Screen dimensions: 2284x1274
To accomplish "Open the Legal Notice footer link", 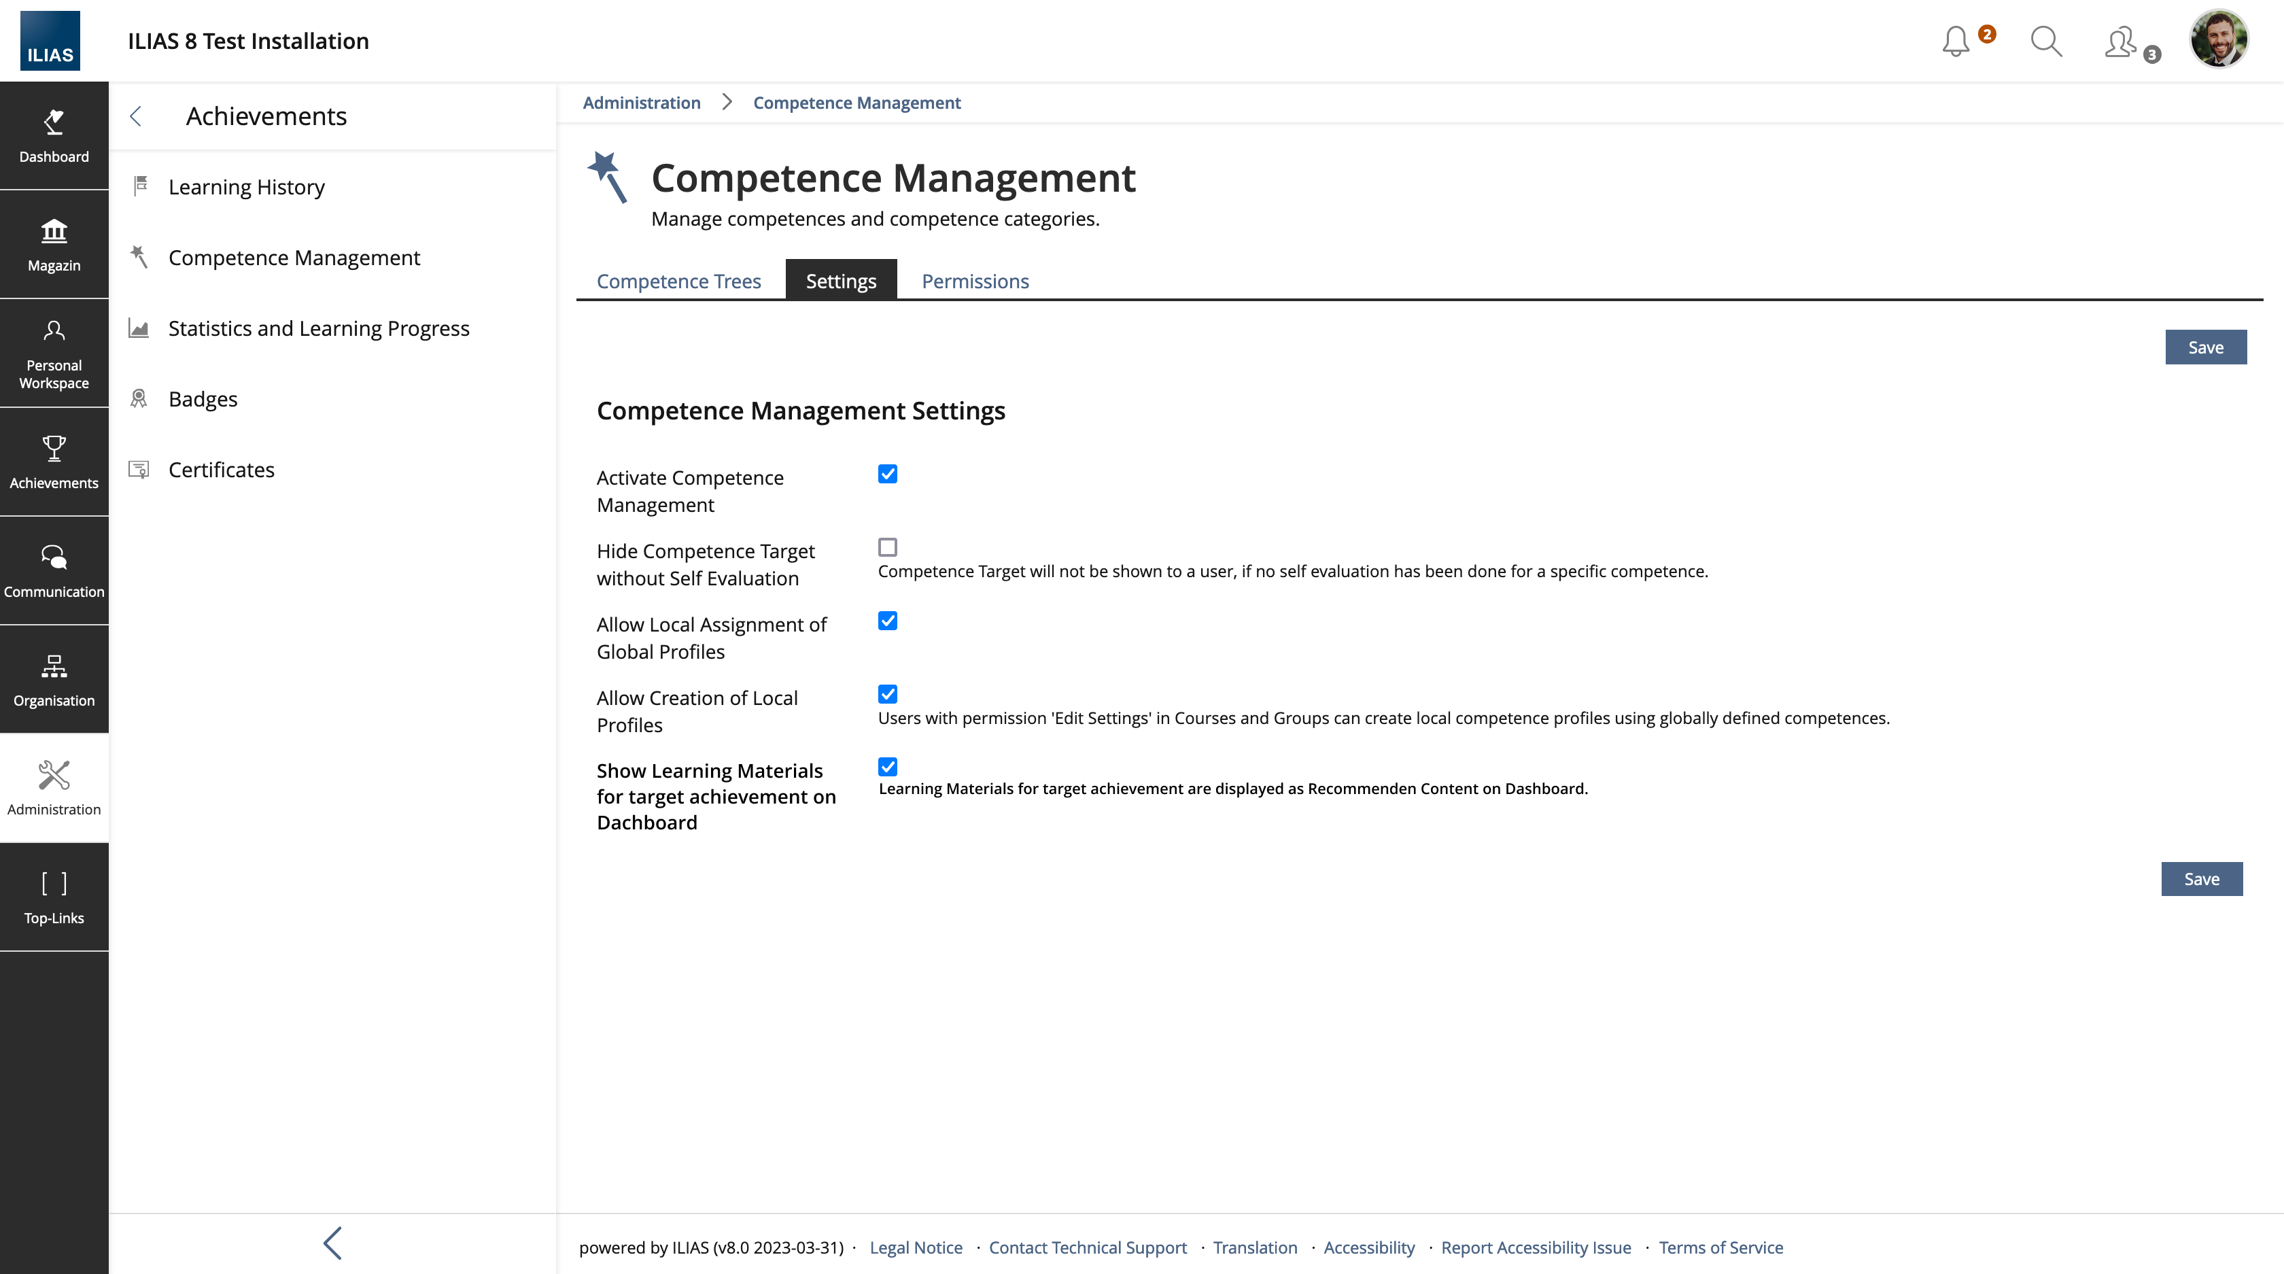I will (916, 1247).
